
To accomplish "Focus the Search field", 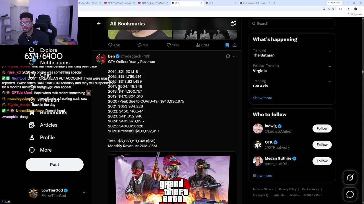I will point(292,24).
